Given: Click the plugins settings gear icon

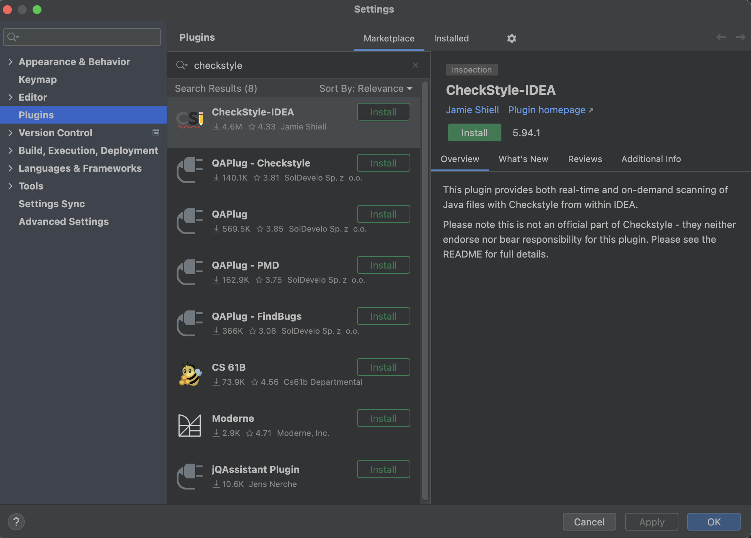Looking at the screenshot, I should (x=511, y=38).
